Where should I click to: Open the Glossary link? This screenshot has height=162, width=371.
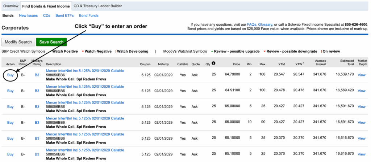265,25
